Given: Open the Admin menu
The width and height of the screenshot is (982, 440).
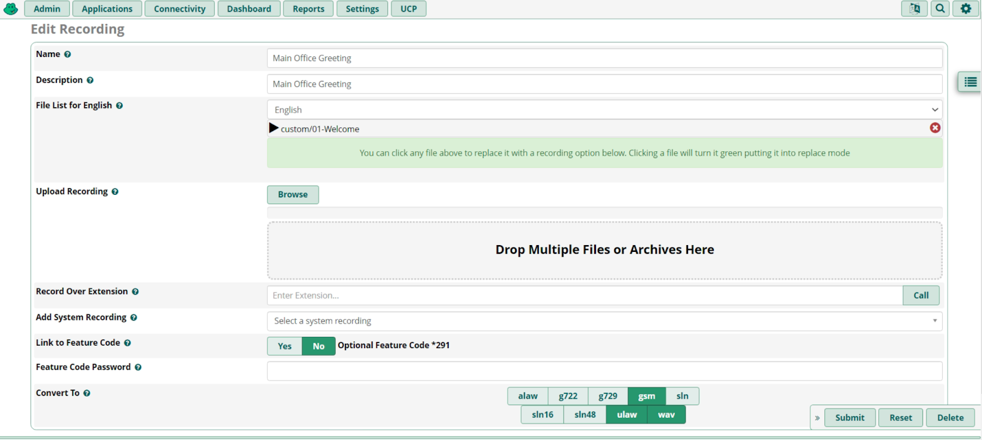Looking at the screenshot, I should pyautogui.click(x=47, y=9).
